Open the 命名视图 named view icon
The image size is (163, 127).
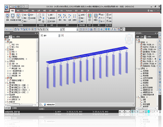coord(29,18)
